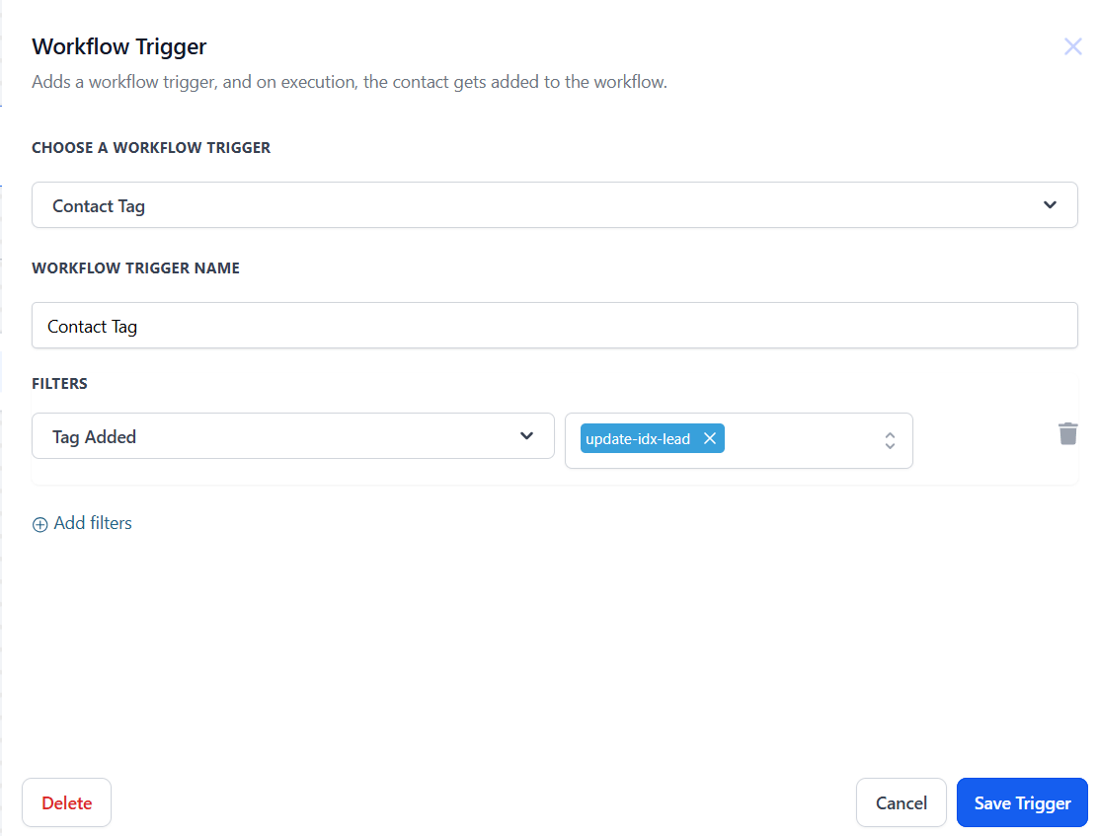
Task: Click the up-down arrows in the tag selector
Action: click(x=890, y=440)
